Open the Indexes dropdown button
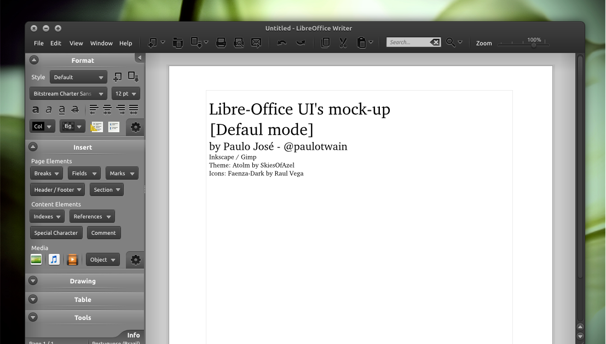Viewport: 606px width, 344px height. pyautogui.click(x=47, y=216)
